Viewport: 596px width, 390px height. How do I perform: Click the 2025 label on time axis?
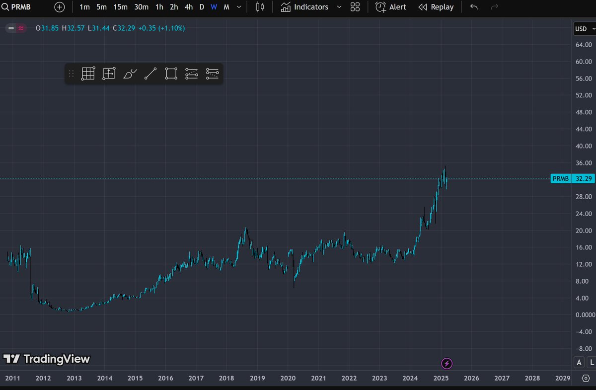[x=441, y=379]
